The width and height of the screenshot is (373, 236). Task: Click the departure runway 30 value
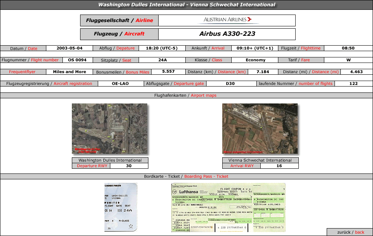coord(128,166)
